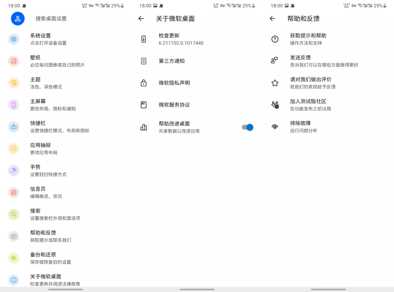
Task: Open the 快捷栏 (Dock) settings icon
Action: pyautogui.click(x=13, y=127)
